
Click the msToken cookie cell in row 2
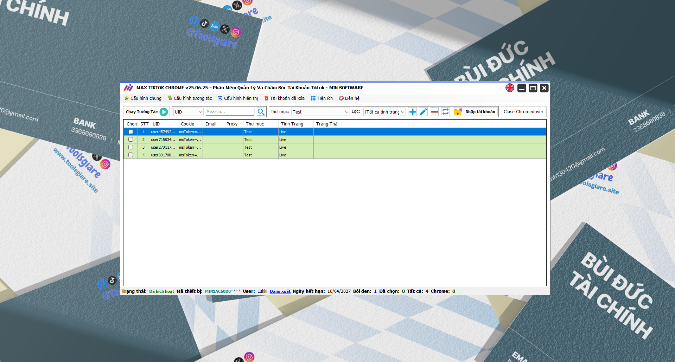[x=190, y=140]
